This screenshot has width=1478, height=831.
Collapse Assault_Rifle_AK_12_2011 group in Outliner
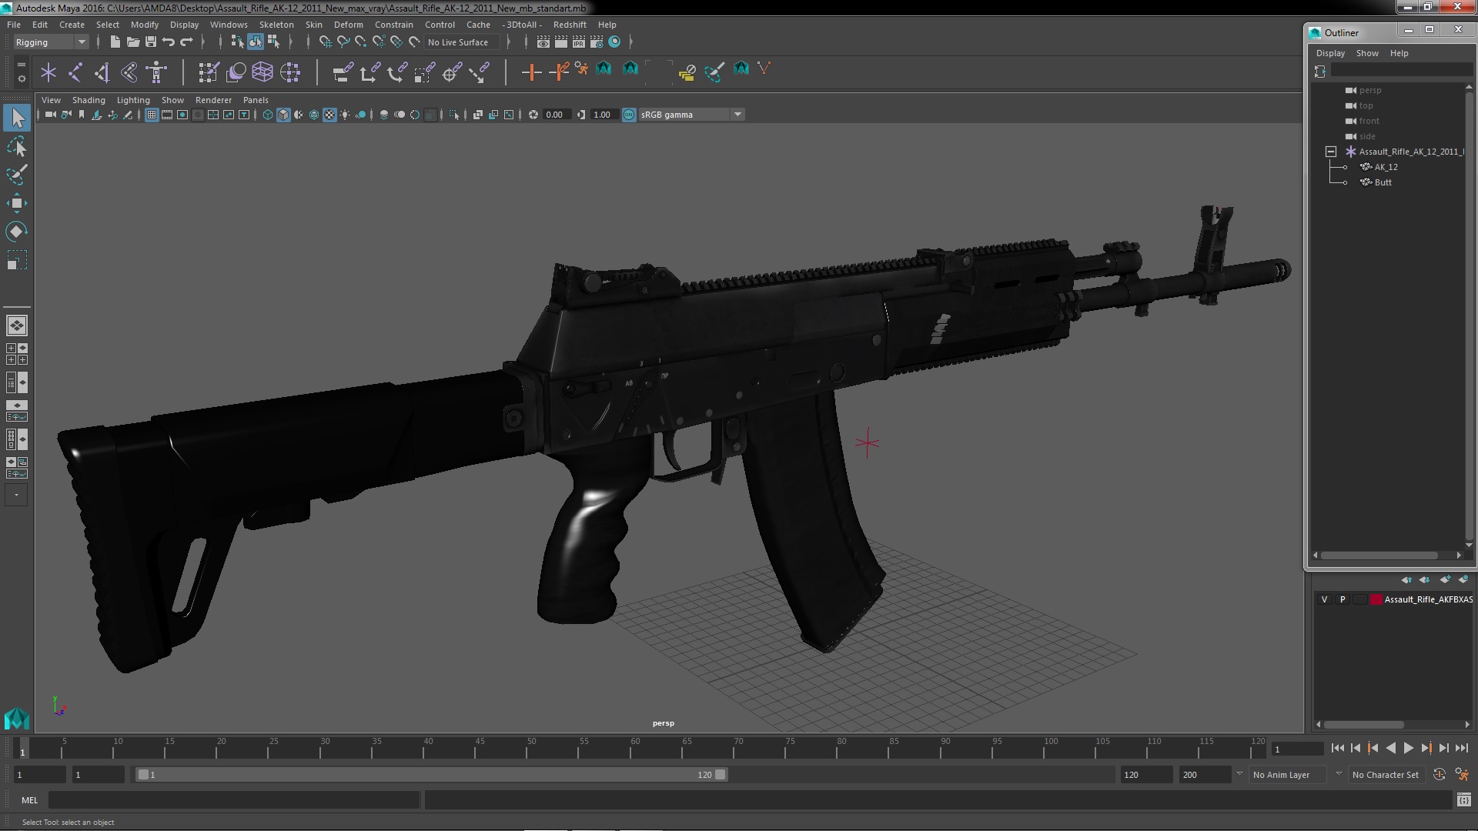point(1330,152)
